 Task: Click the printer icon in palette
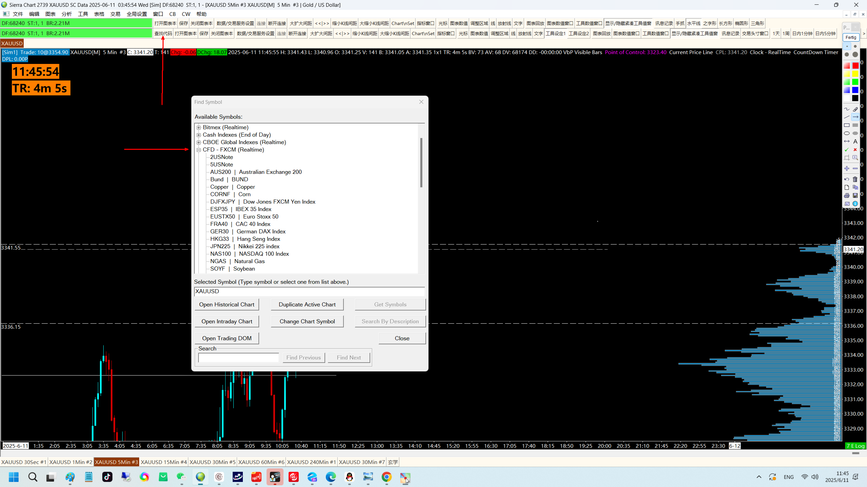pyautogui.click(x=847, y=195)
